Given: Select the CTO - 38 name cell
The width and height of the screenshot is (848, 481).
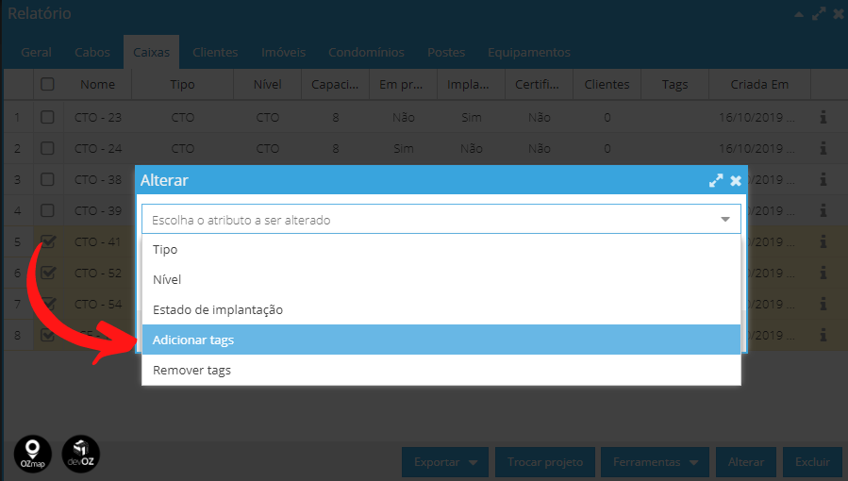Looking at the screenshot, I should (98, 179).
